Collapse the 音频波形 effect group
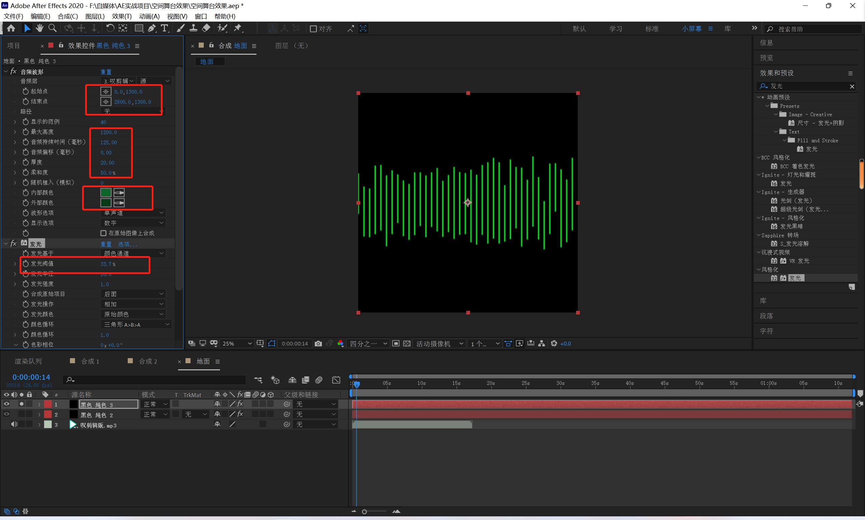This screenshot has height=520, width=865. 6,72
